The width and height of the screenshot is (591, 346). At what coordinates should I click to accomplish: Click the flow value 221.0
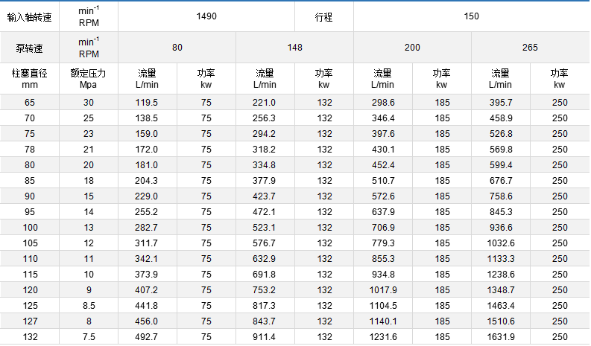pos(265,103)
